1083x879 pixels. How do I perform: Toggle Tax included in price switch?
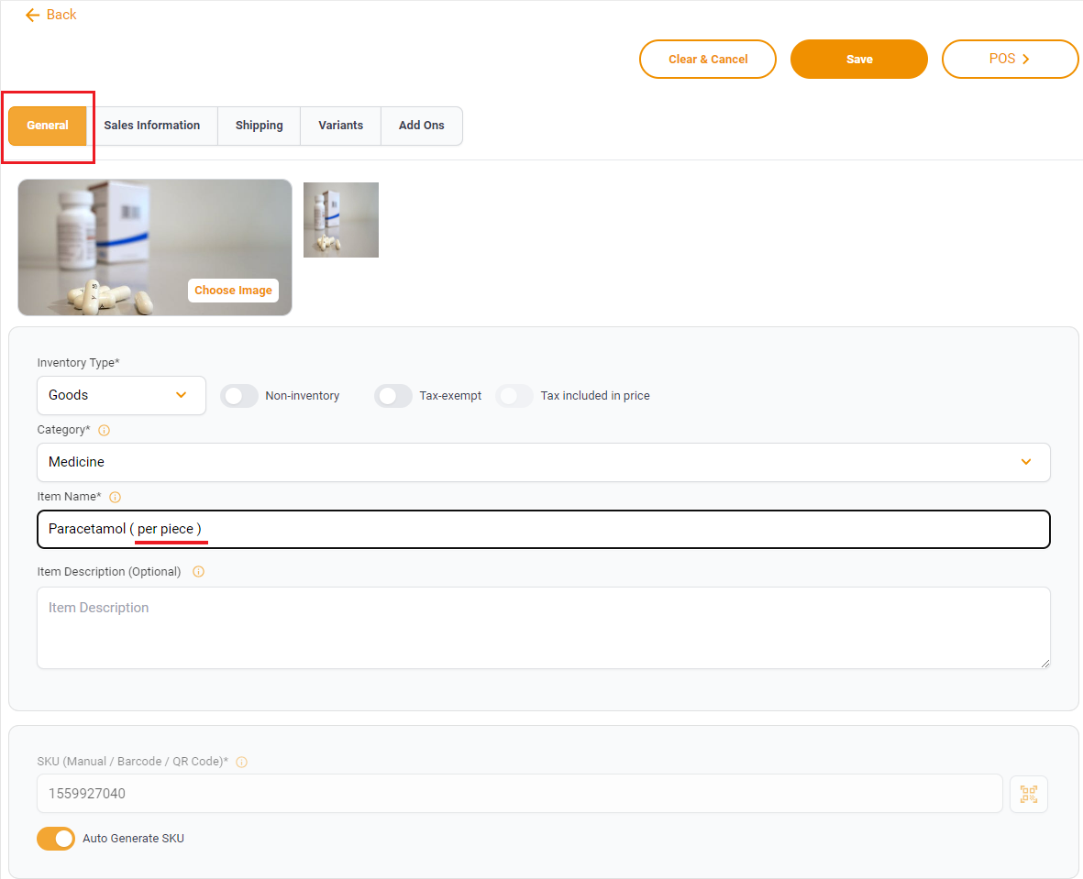(x=514, y=396)
